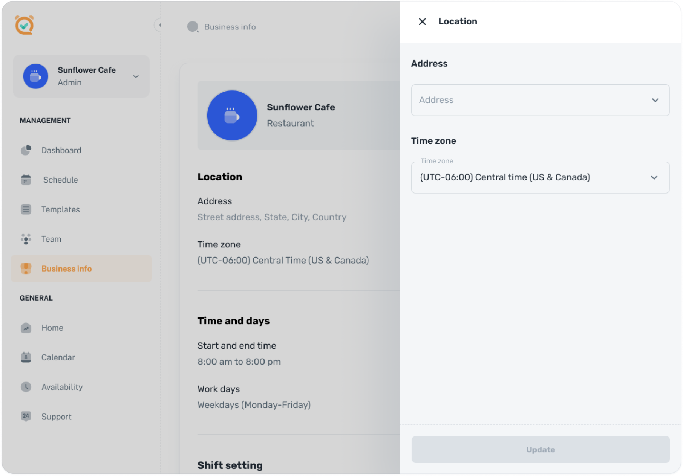683x476 pixels.
Task: Switch to the Business info section
Action: 66,268
